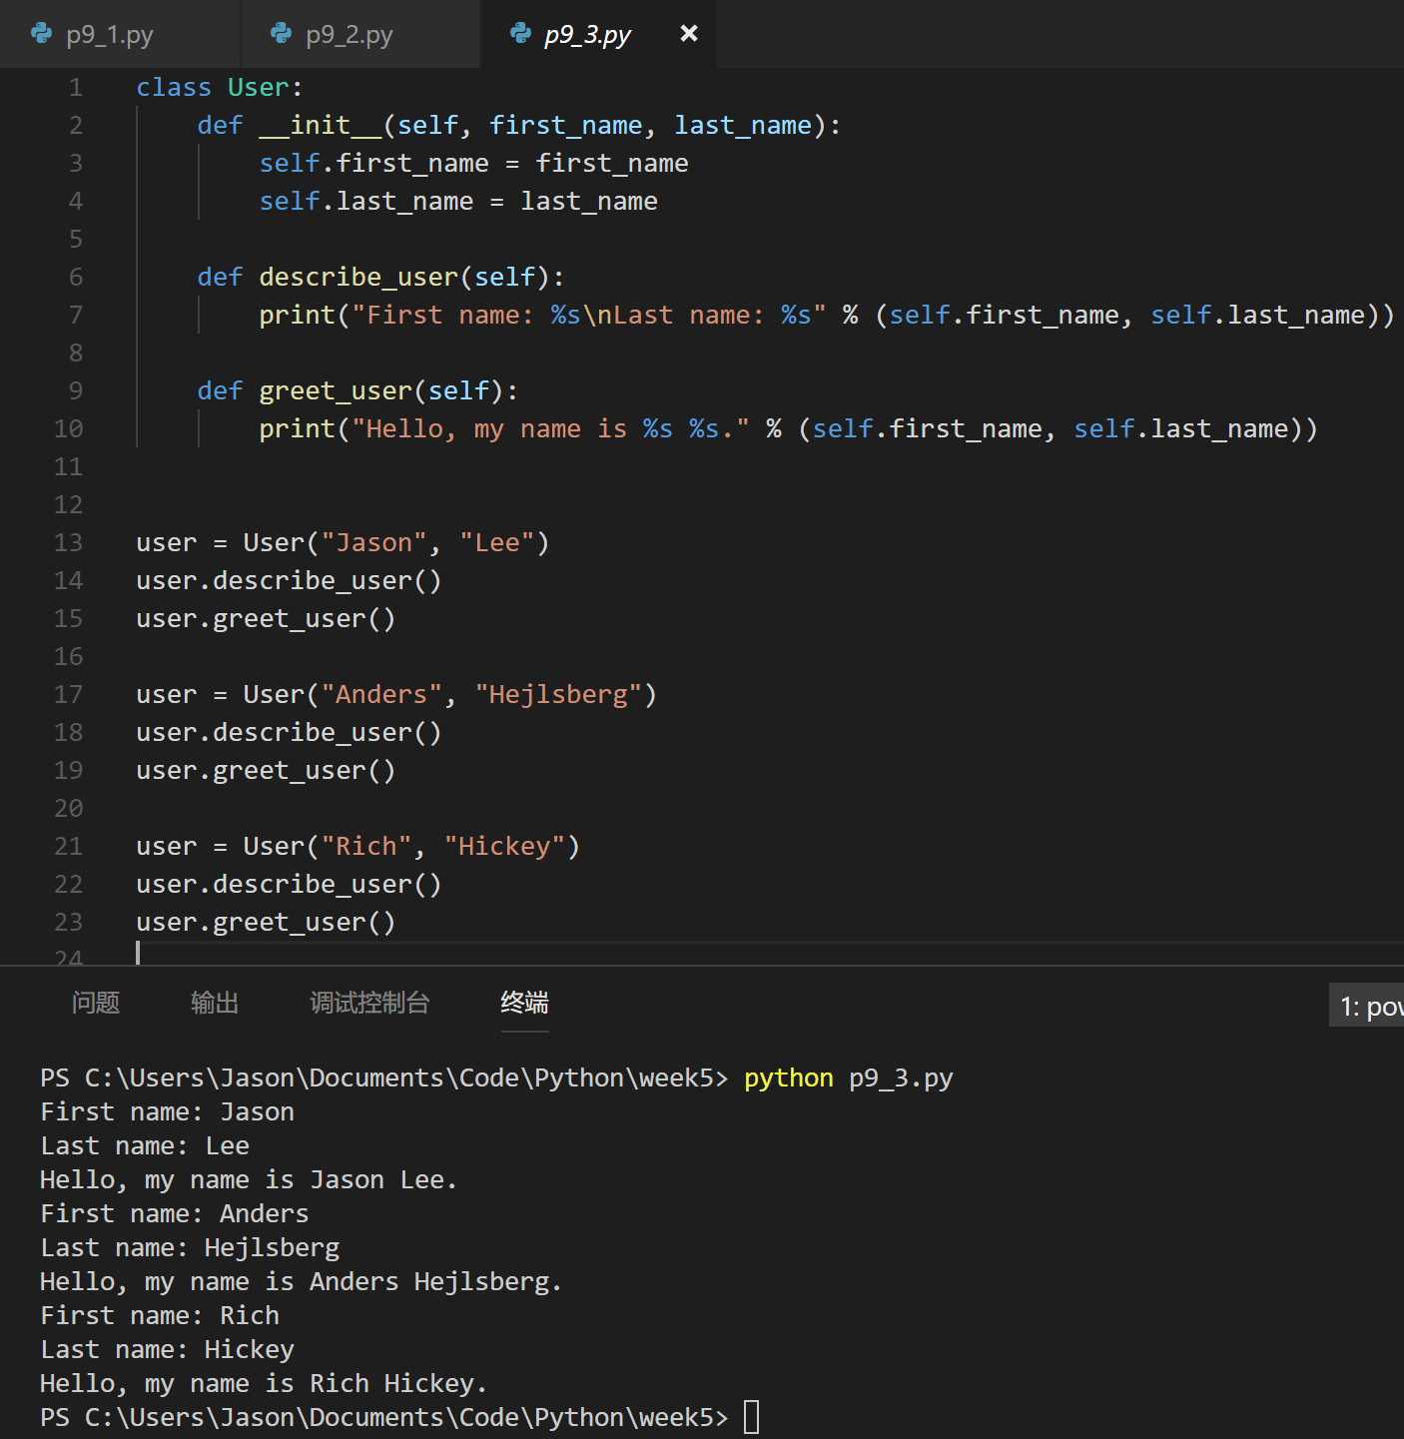Click terminal output 'First name: Jason'

(167, 1112)
